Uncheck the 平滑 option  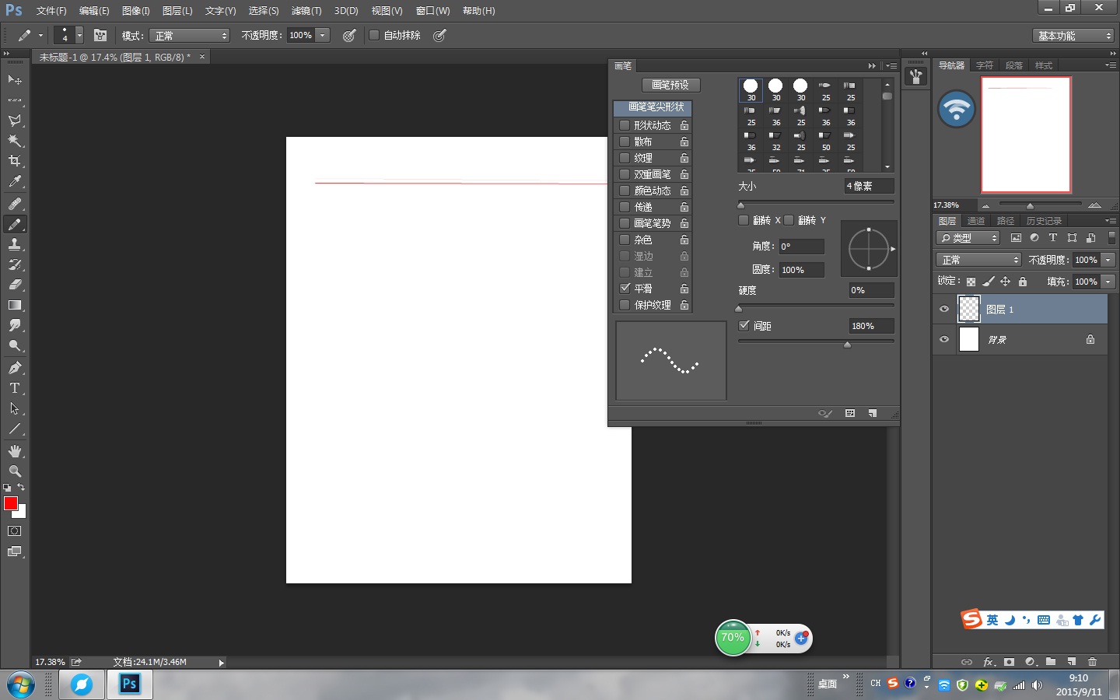[625, 289]
